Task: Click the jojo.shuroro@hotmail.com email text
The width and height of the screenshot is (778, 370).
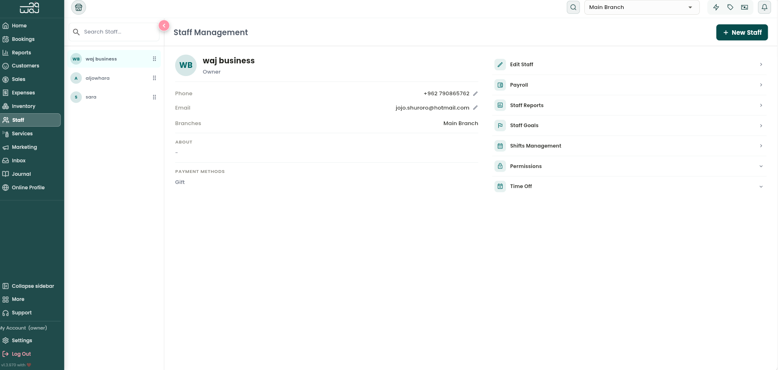Action: 432,108
